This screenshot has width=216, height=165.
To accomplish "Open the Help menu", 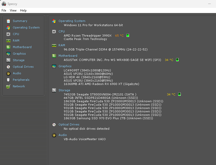I will pos(23,10).
